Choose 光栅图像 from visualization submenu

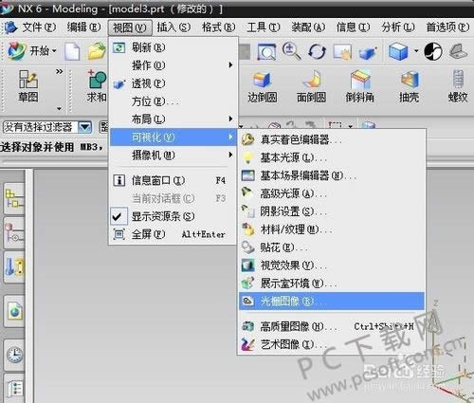click(331, 302)
